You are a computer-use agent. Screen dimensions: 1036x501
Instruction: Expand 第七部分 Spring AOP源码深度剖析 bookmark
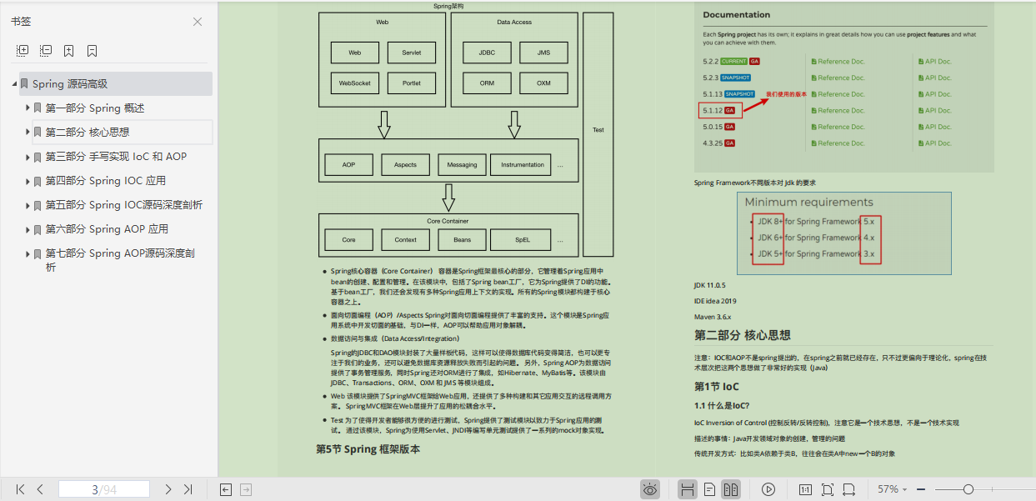click(x=28, y=253)
